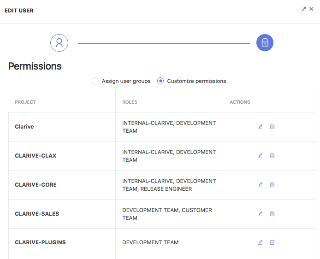This screenshot has width=320, height=259.
Task: Edit roles for the Clarive project
Action: coord(260,127)
